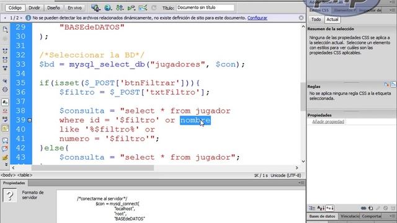The width and height of the screenshot is (397, 223).
Task: Click the horizontal code scrollbar thumb
Action: (x=92, y=168)
